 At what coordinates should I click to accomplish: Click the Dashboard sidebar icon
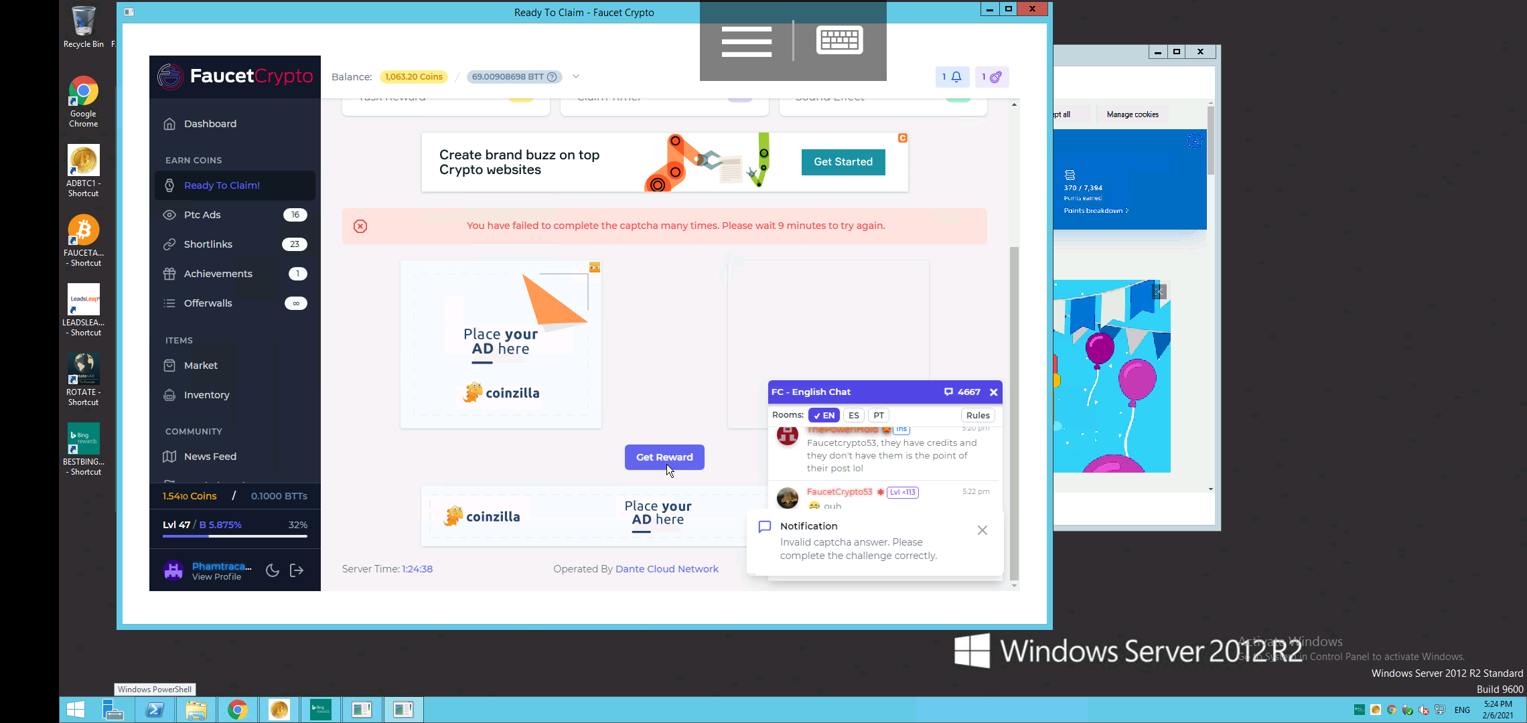(x=169, y=124)
